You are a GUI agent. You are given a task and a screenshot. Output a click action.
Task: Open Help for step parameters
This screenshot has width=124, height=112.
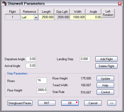[x=105, y=85]
